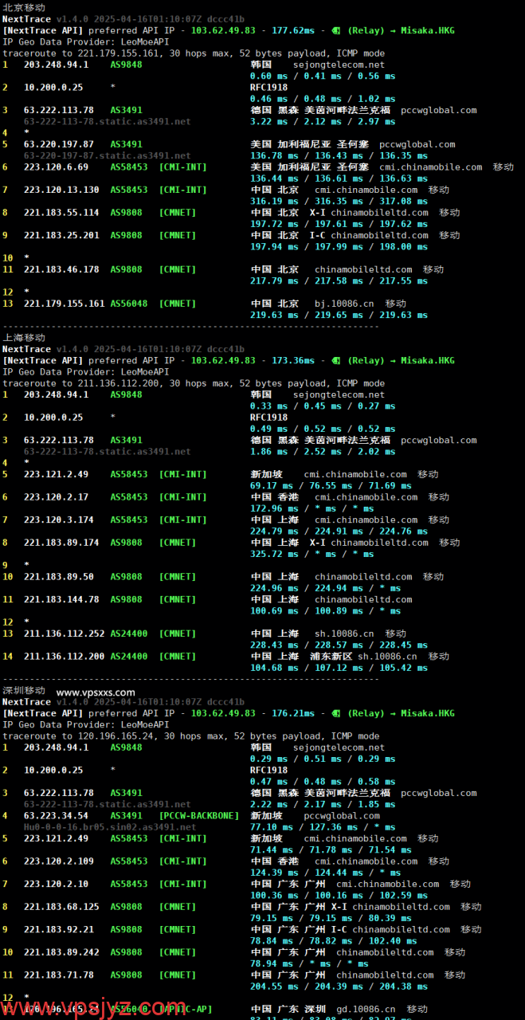The width and height of the screenshot is (525, 1020).
Task: Select latency '197.72 ms / 197.61 ms / 197.62 ms'
Action: coord(339,224)
